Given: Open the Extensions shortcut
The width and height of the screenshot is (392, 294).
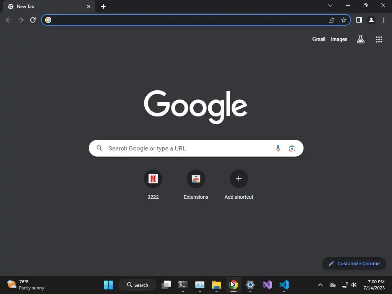Looking at the screenshot, I should 196,185.
